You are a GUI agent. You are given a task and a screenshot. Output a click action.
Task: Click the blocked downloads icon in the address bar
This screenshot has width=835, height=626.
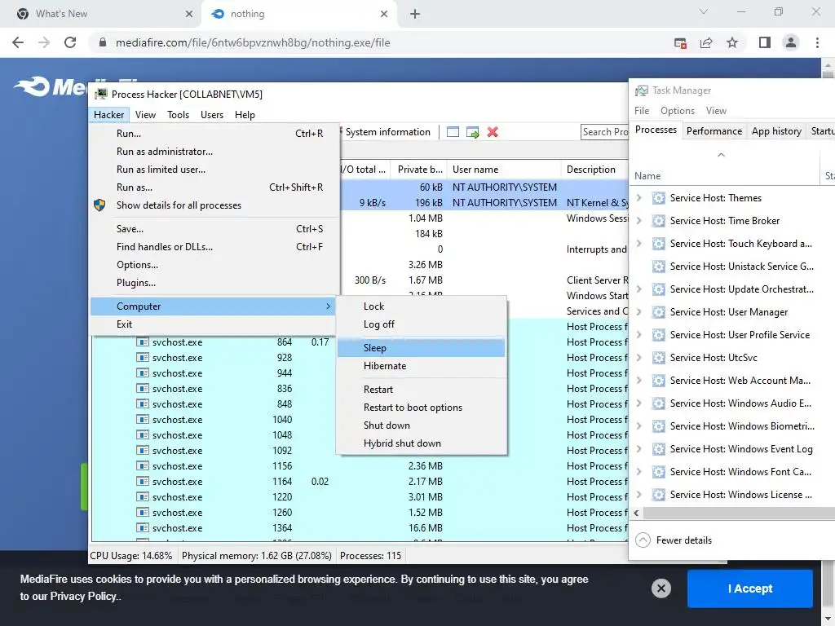coord(680,43)
